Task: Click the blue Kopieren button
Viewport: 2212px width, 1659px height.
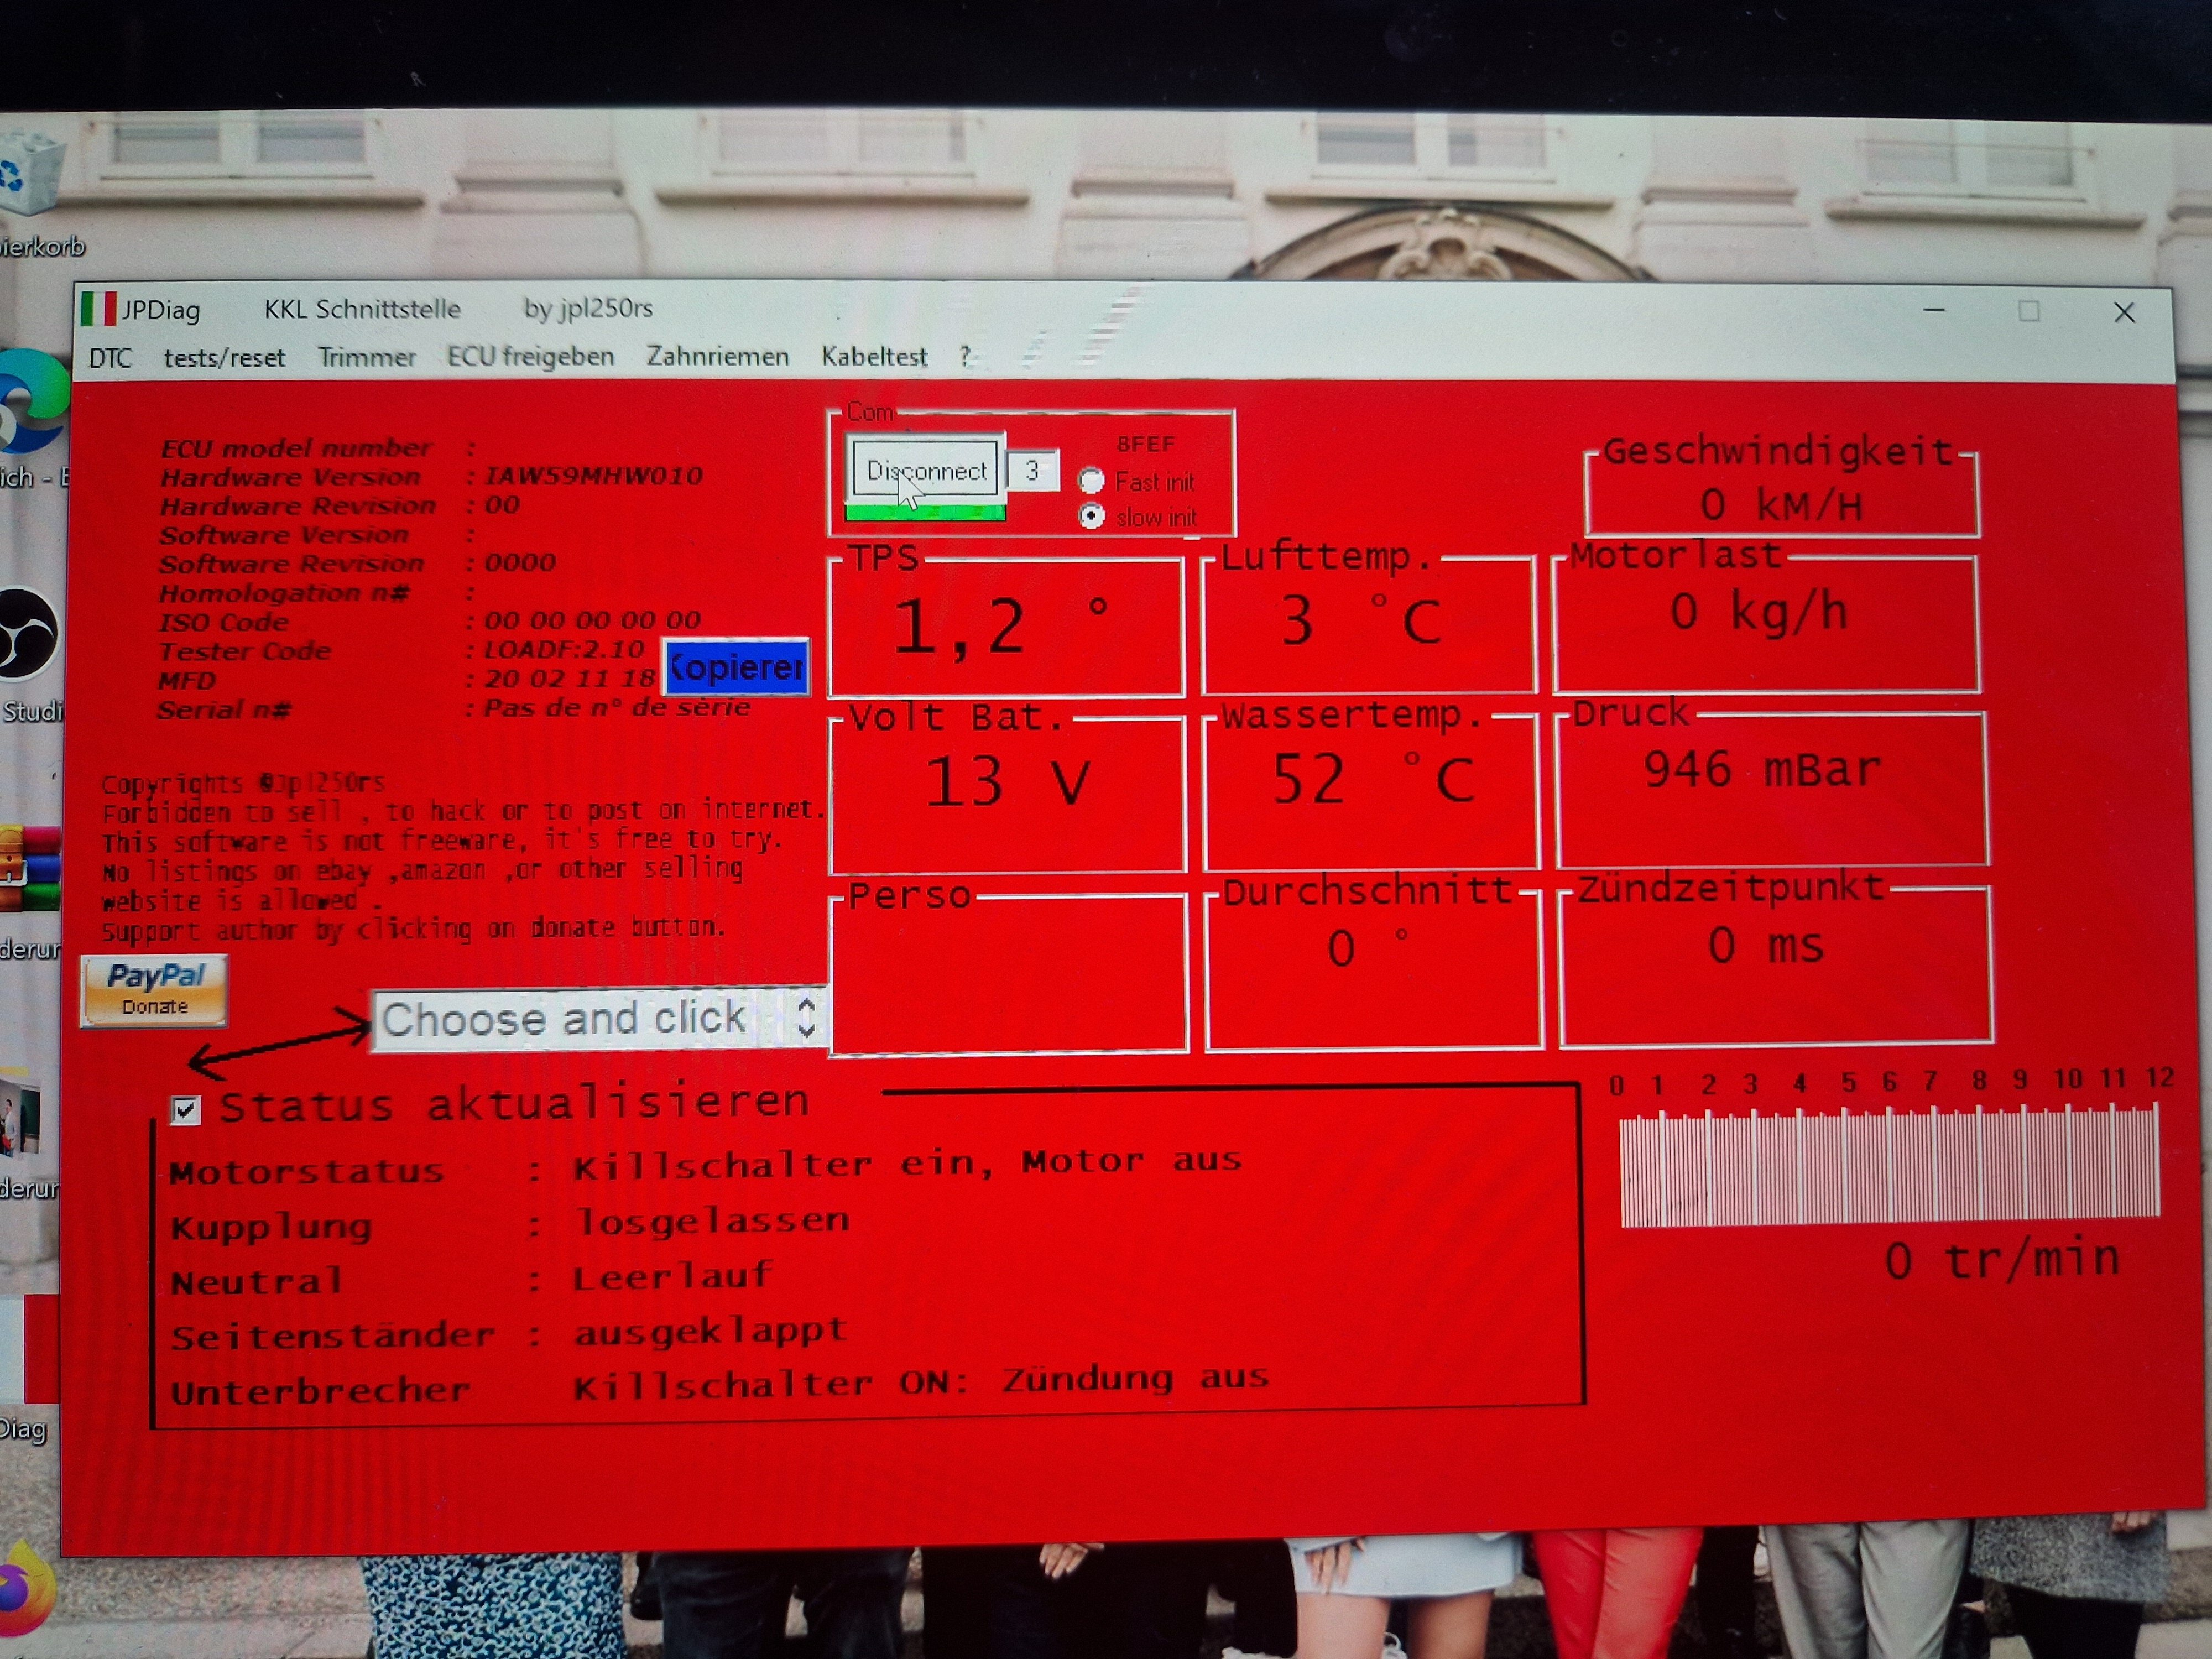Action: [x=736, y=667]
